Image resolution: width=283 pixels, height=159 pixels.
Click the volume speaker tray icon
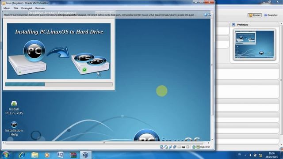tap(250, 155)
